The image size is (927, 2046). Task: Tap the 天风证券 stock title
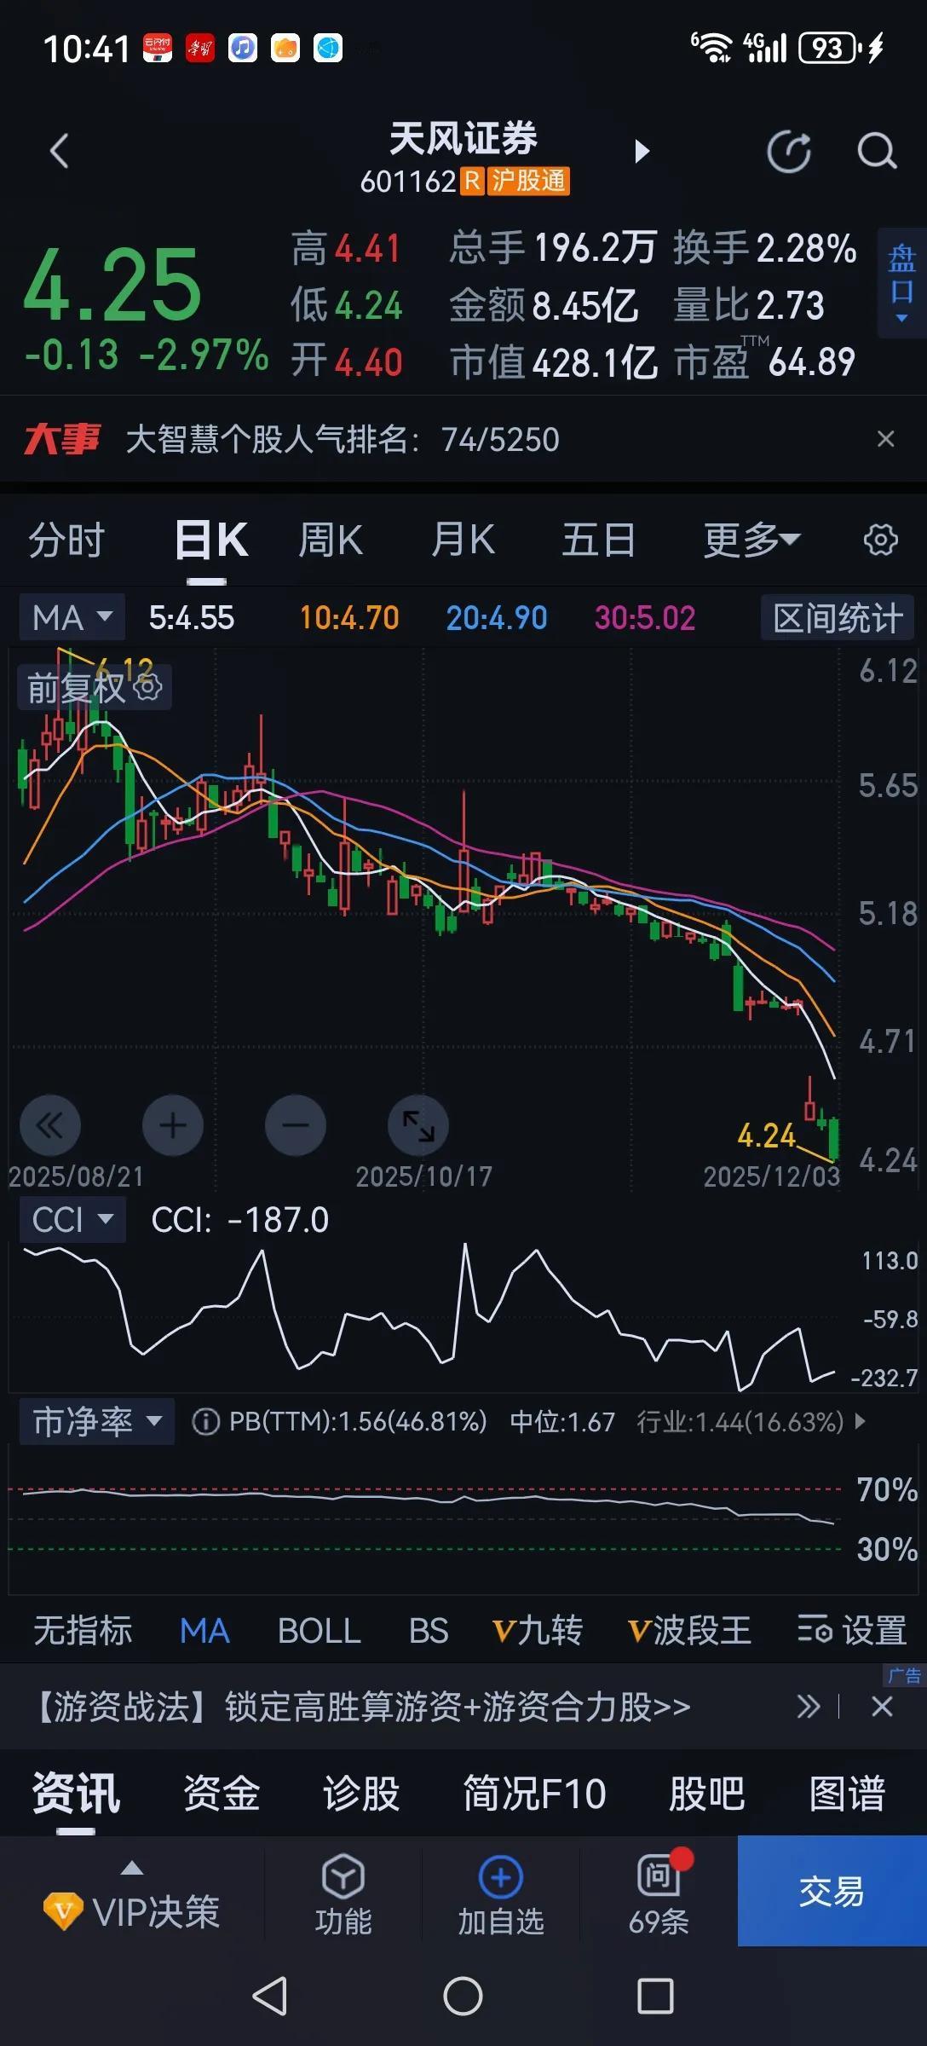click(463, 138)
